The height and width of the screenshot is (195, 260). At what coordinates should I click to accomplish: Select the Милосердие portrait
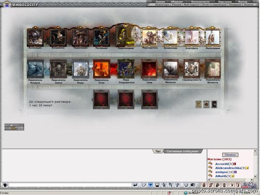[x=213, y=37]
